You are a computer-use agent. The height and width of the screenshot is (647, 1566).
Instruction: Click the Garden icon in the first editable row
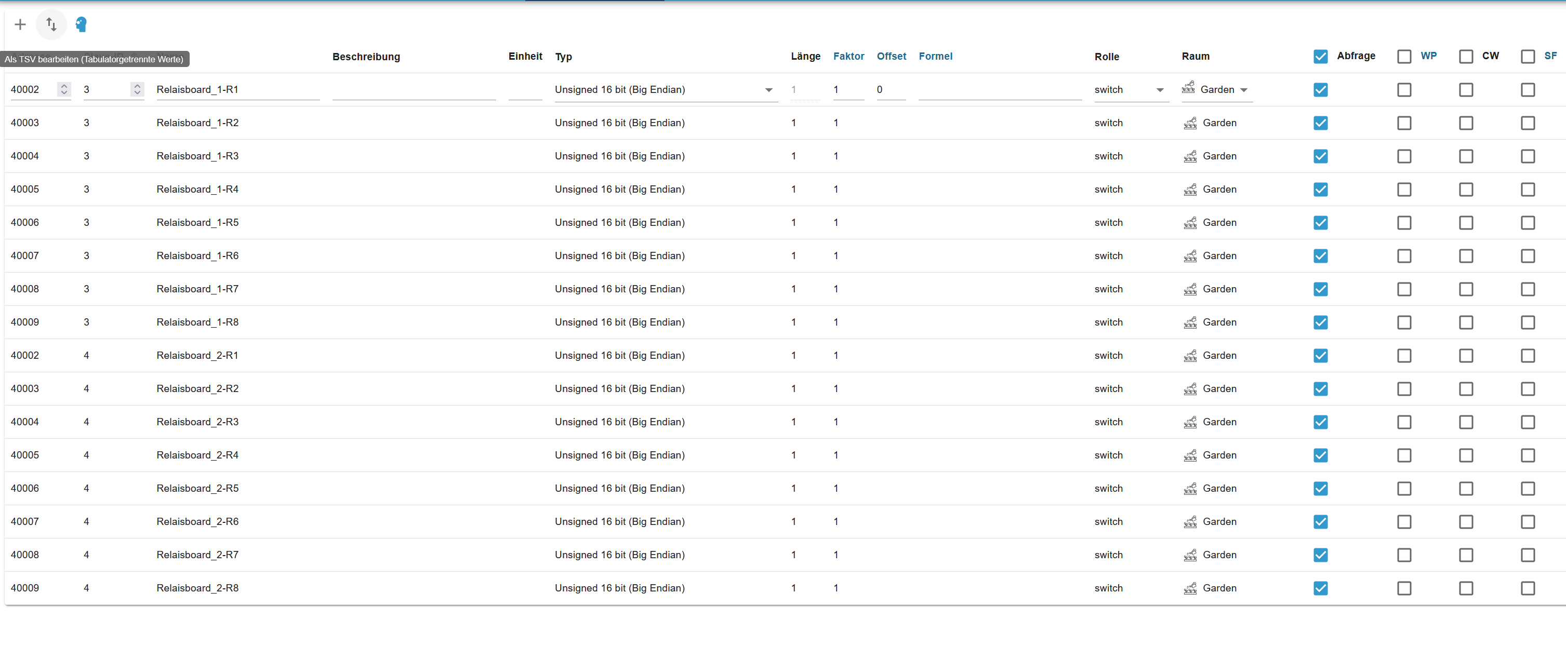[1188, 88]
